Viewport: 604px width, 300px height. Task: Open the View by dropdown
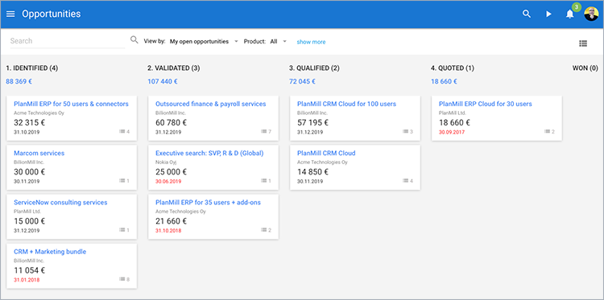pyautogui.click(x=205, y=42)
